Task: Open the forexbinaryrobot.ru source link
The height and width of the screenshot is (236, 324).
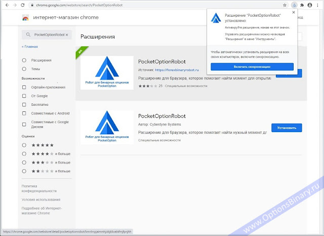Action: [177, 70]
